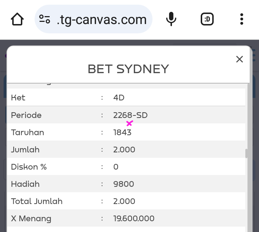Click the tg-canvas.com address bar
Image resolution: width=259 pixels, height=232 pixels.
[101, 19]
